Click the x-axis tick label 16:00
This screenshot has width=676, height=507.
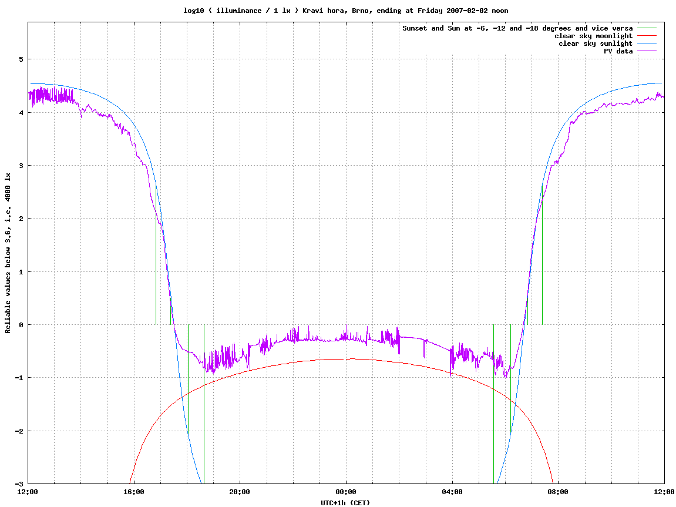(x=134, y=492)
